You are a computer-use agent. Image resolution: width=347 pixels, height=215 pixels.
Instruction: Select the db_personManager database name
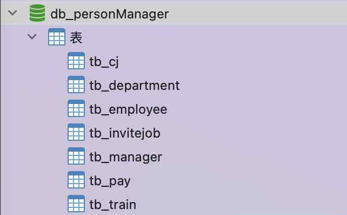[x=110, y=15]
